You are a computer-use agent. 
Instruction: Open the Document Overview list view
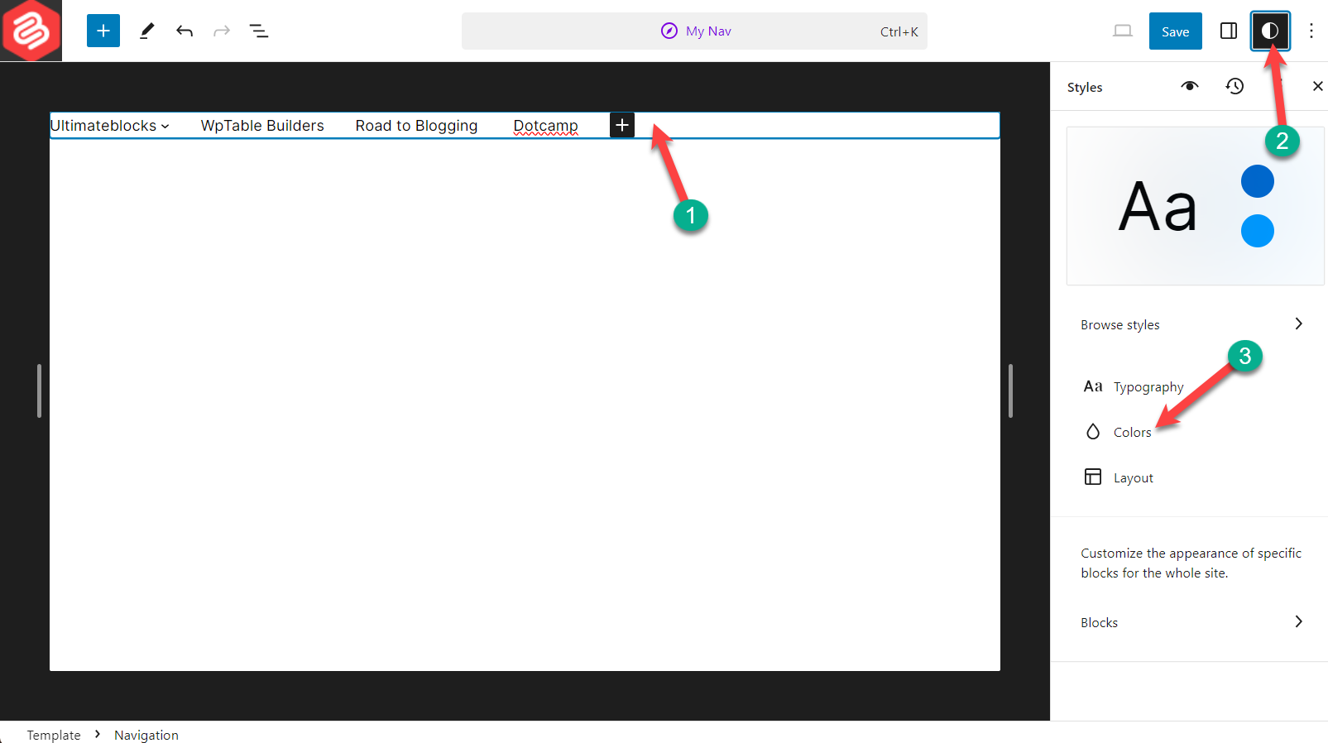click(259, 31)
